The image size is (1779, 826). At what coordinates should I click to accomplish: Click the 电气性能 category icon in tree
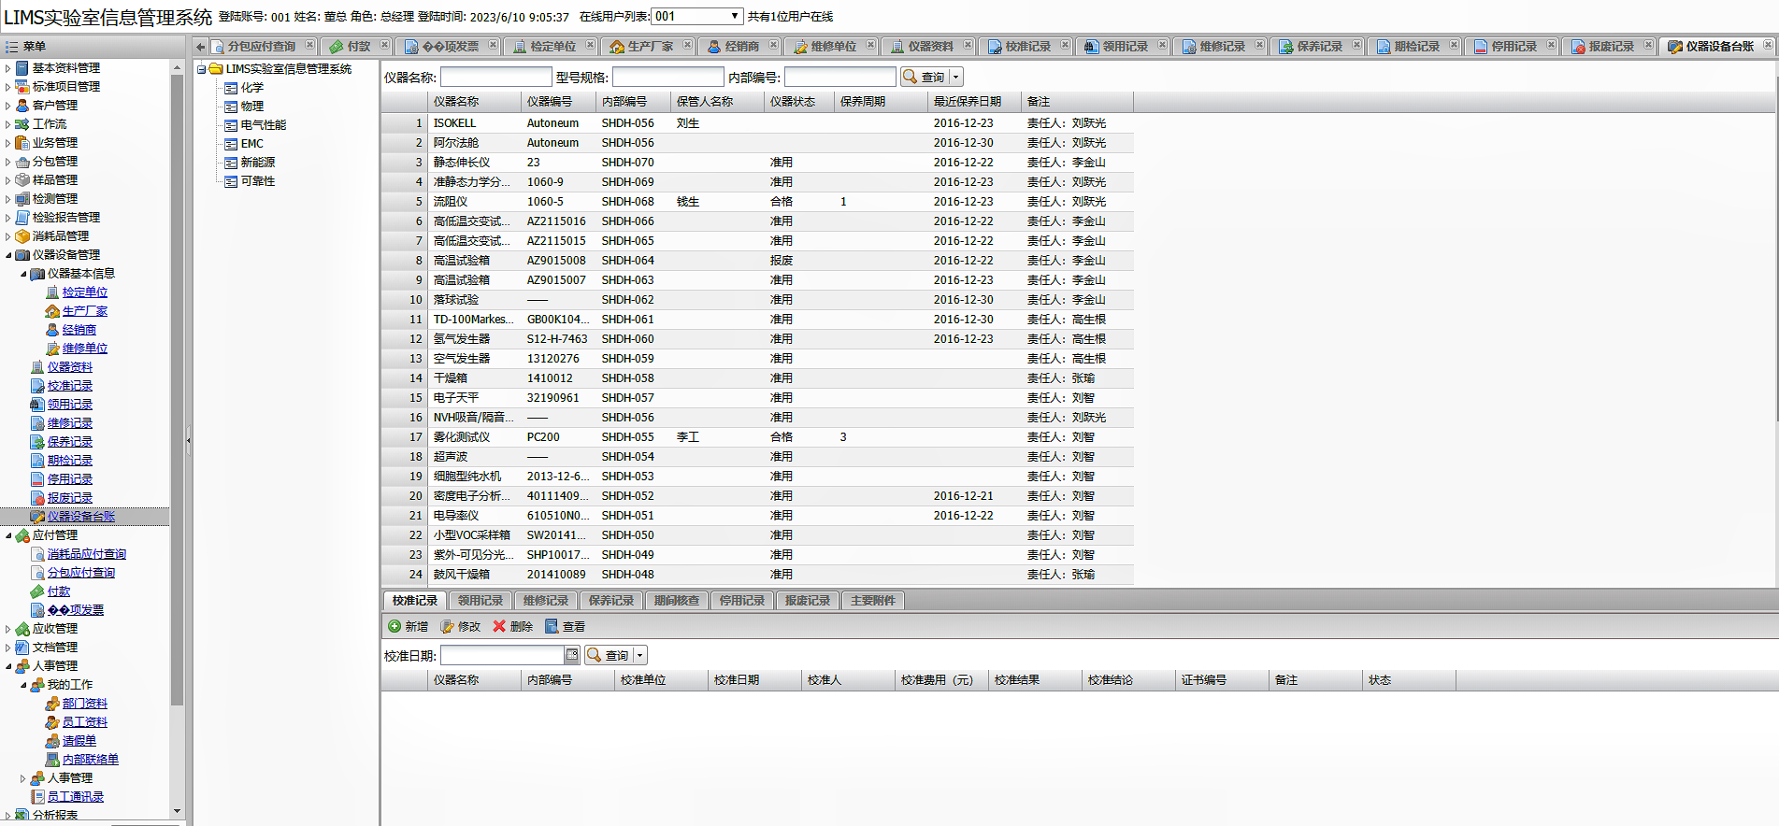[x=231, y=125]
